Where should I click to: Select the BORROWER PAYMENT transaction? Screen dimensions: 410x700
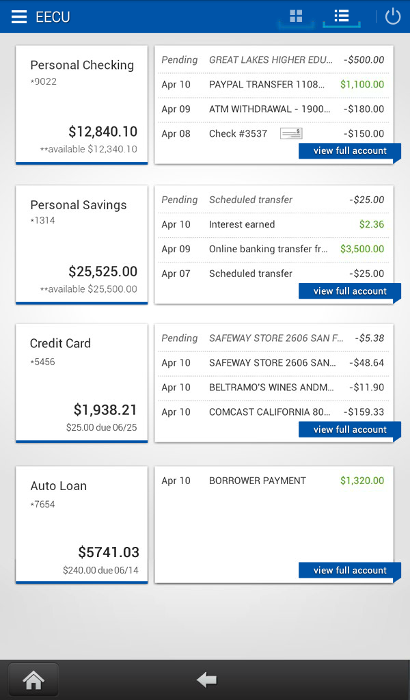tap(273, 481)
